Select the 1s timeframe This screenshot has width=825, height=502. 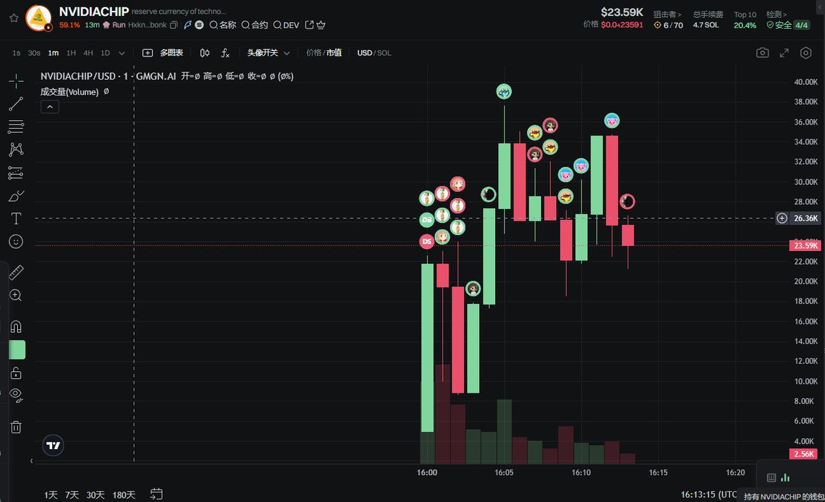(16, 53)
